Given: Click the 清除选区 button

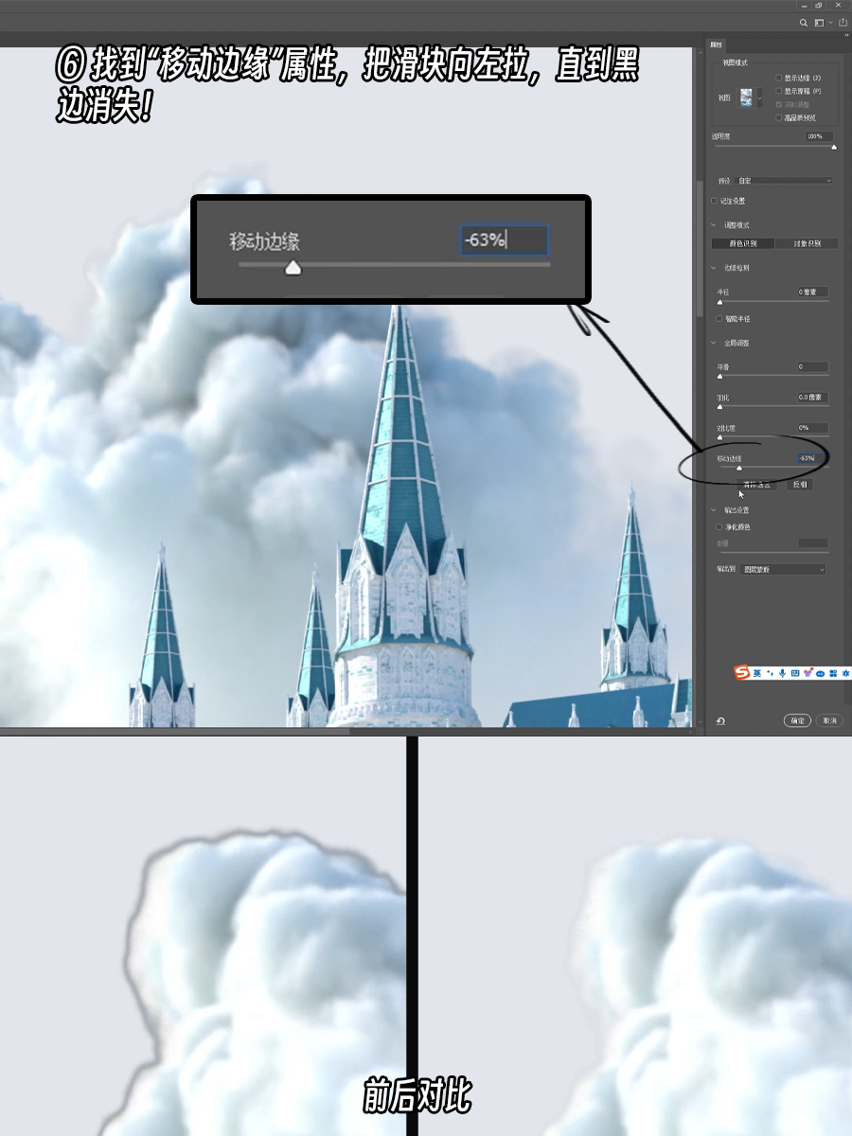Looking at the screenshot, I should (756, 485).
